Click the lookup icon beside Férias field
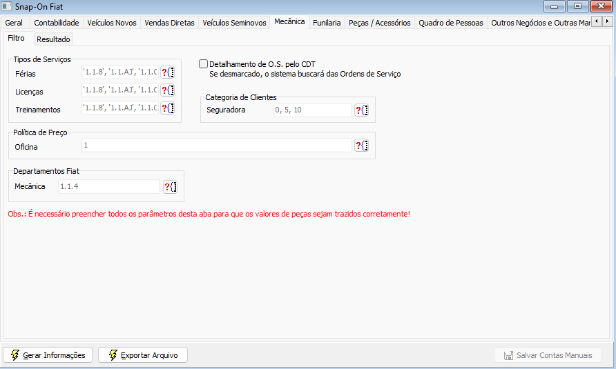The width and height of the screenshot is (616, 369). pos(168,72)
